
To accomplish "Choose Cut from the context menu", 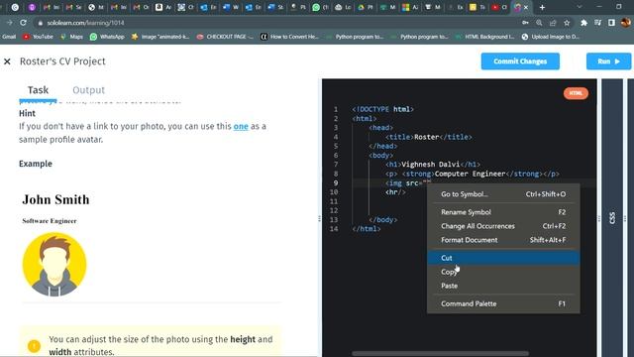I will pos(503,258).
